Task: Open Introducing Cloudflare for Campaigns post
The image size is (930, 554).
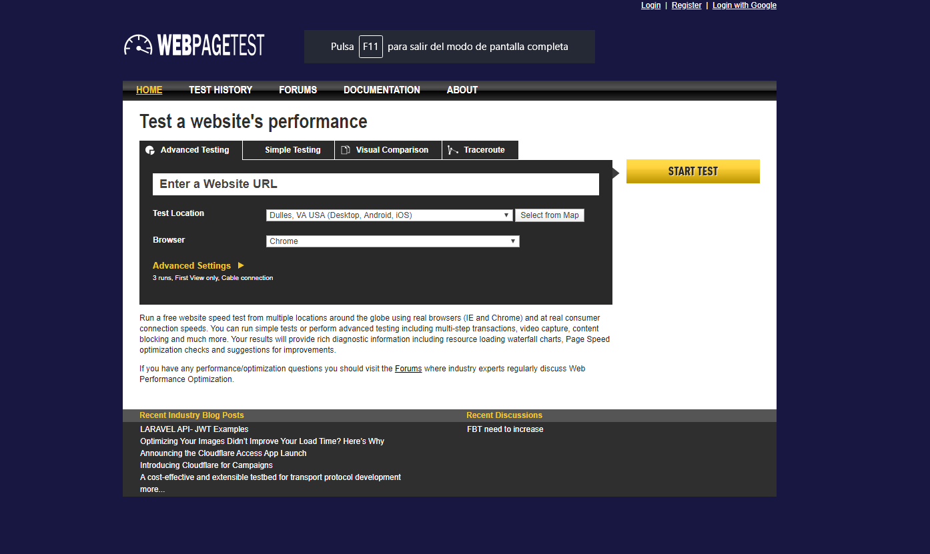Action: click(x=207, y=465)
